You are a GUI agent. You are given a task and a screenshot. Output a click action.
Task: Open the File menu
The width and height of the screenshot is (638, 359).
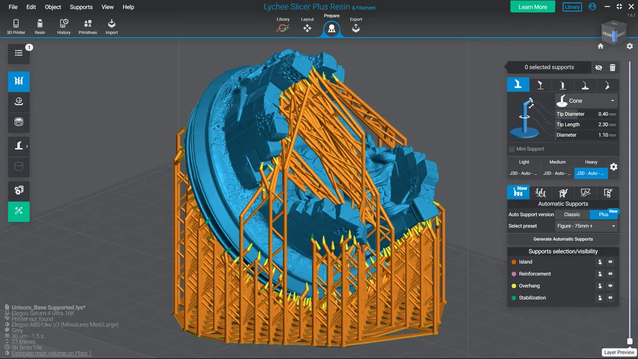pos(13,7)
